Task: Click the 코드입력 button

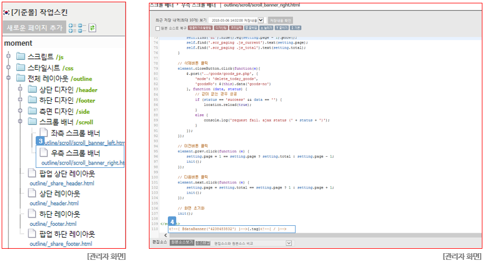Action: [236, 28]
